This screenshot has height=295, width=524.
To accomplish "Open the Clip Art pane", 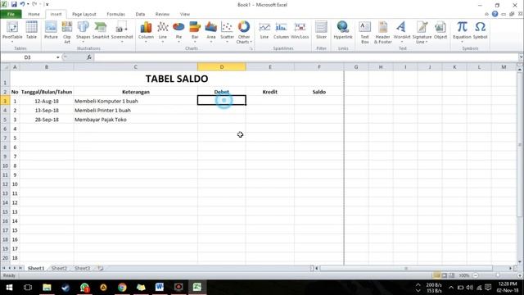I will [x=67, y=32].
